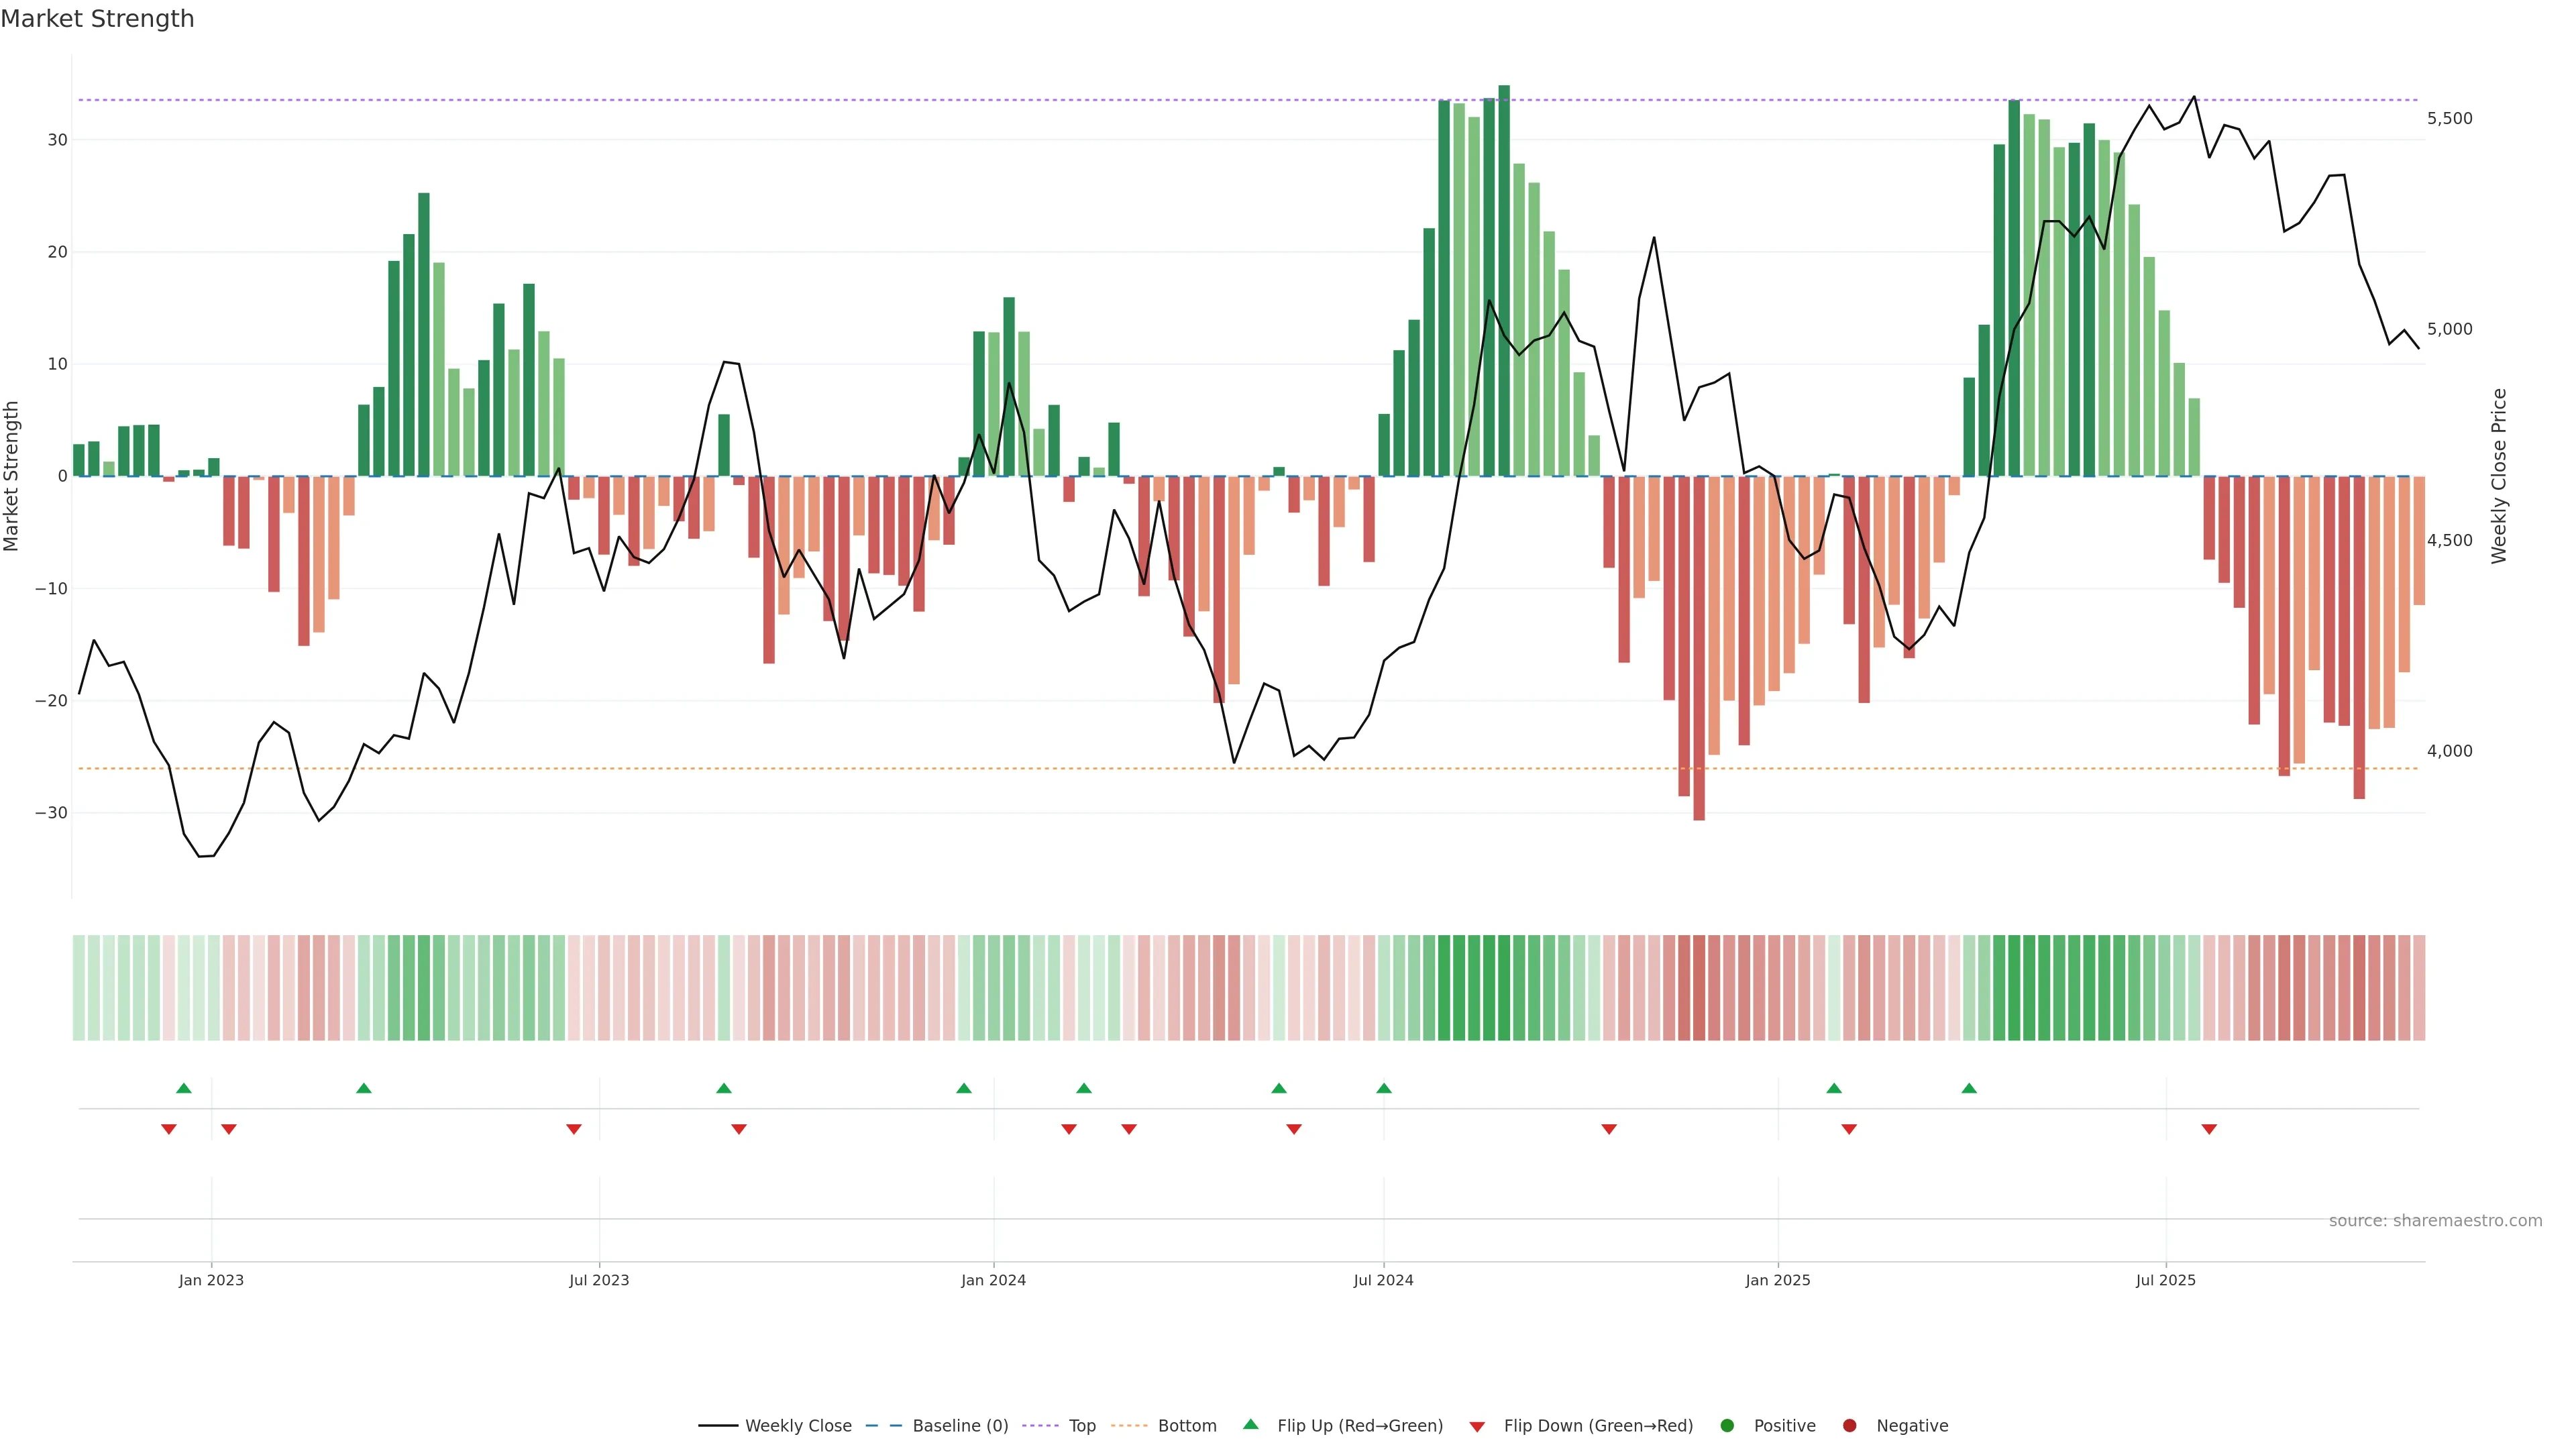The width and height of the screenshot is (2576, 1449).
Task: Select the last green flip-up marker
Action: click(1969, 1088)
